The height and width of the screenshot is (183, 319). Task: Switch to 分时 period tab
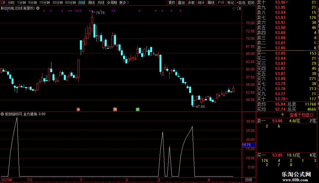[11, 3]
